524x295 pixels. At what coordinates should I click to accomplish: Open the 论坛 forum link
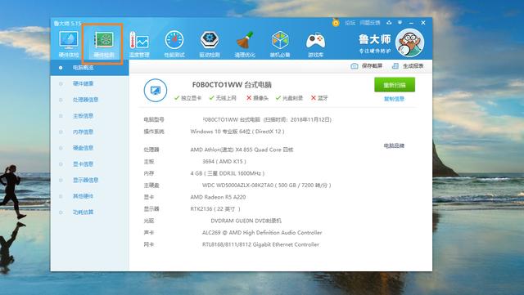[x=350, y=23]
